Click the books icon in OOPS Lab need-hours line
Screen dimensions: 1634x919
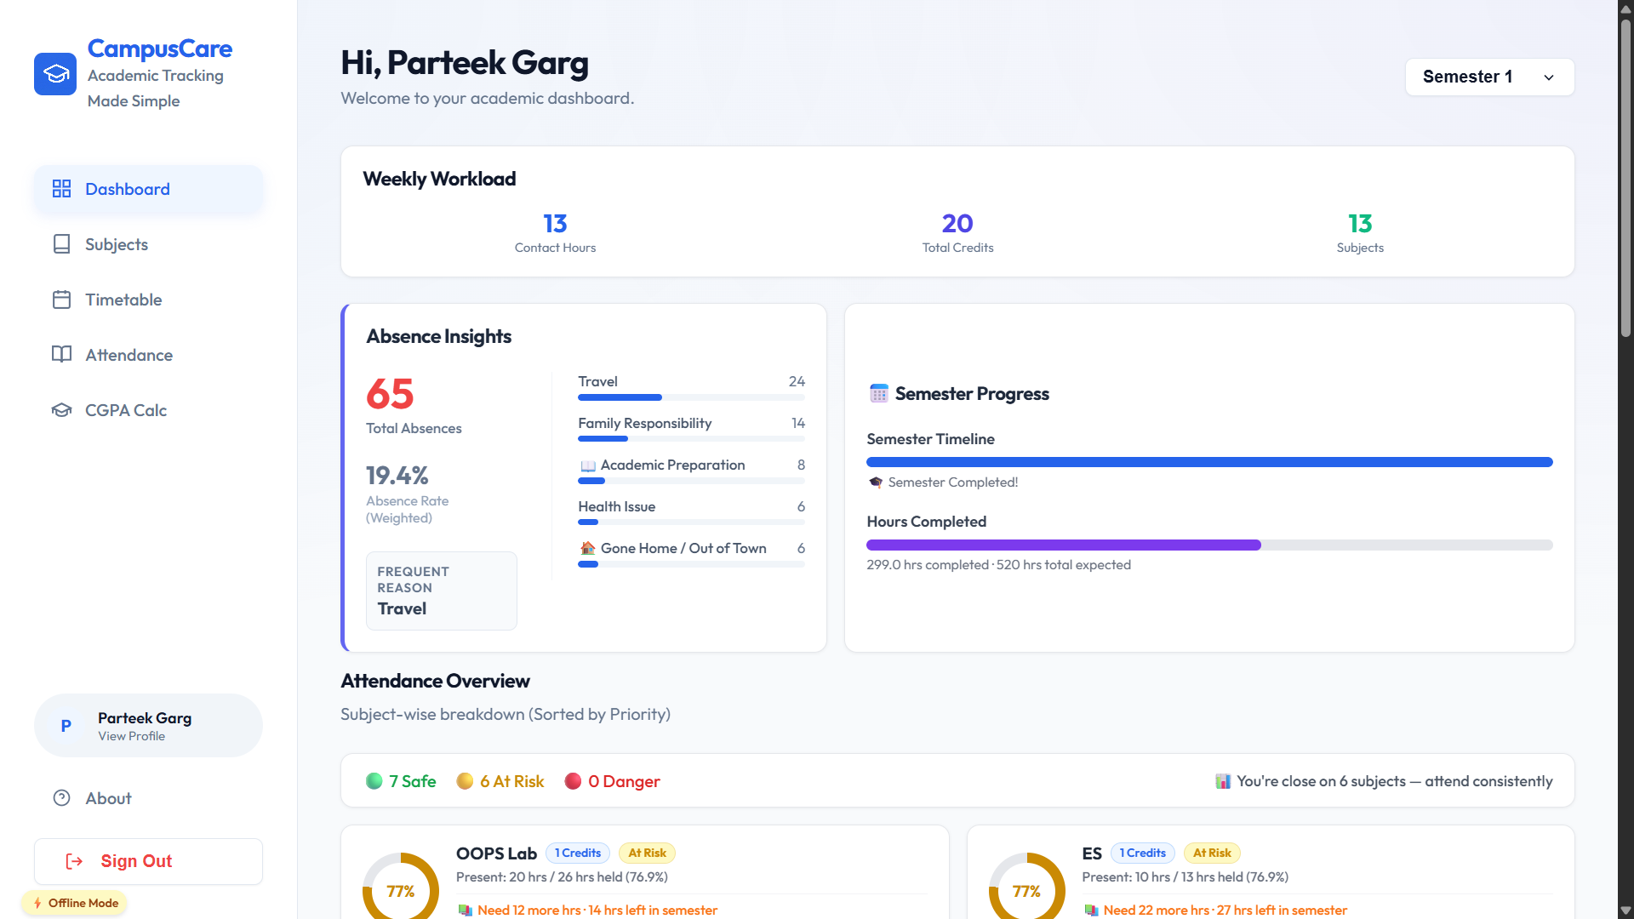pos(465,910)
